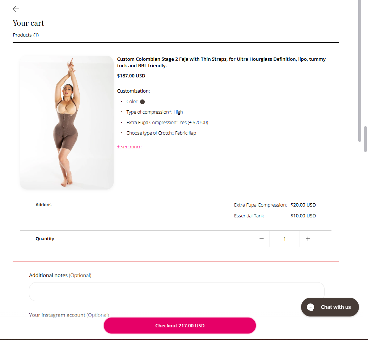This screenshot has height=340, width=368.
Task: Click the 'Type of compression: High' line
Action: point(155,112)
